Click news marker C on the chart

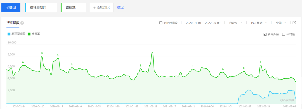click(58, 55)
